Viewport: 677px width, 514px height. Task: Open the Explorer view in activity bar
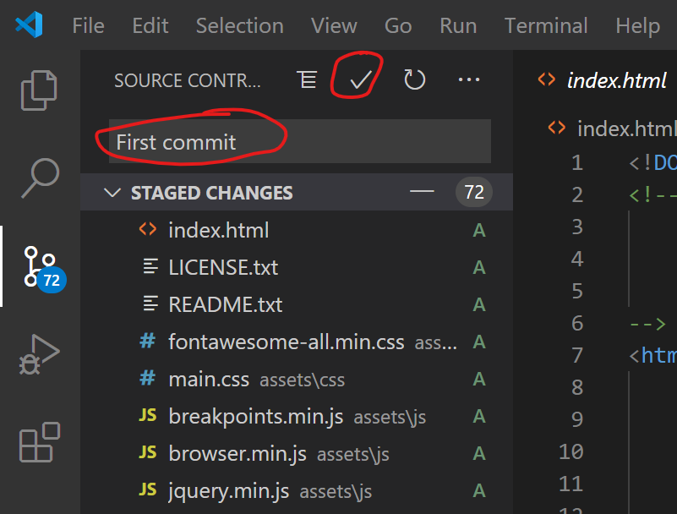[39, 90]
